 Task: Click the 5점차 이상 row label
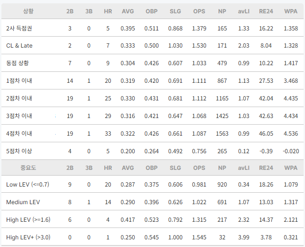point(19,151)
